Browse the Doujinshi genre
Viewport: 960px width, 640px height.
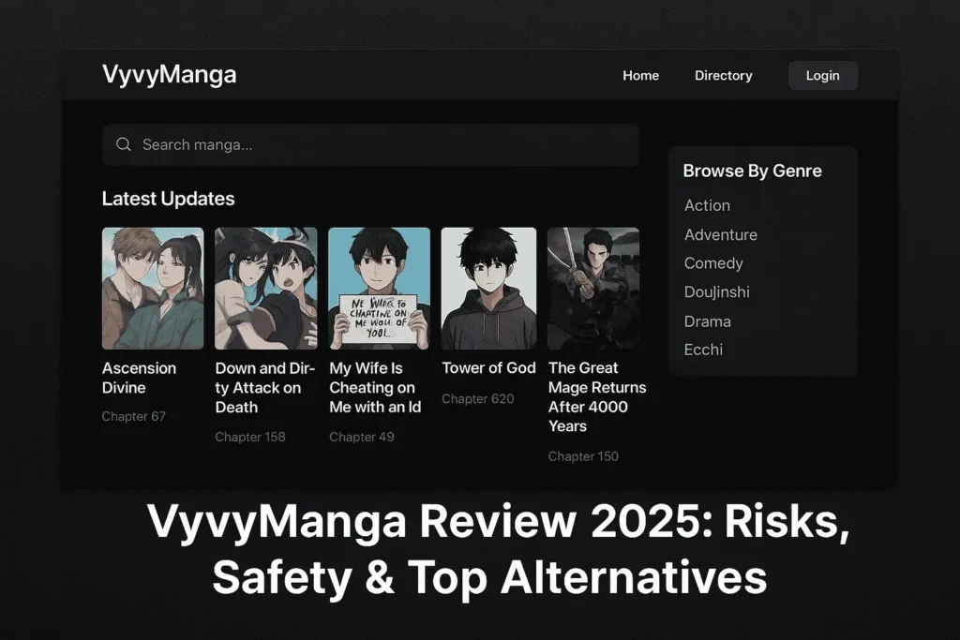click(716, 292)
